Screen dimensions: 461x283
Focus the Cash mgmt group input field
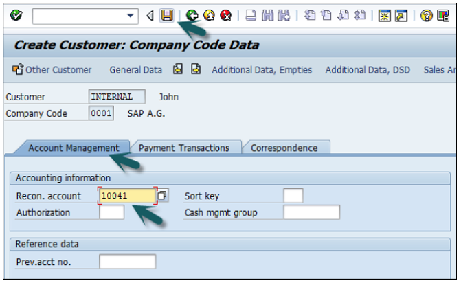(311, 212)
